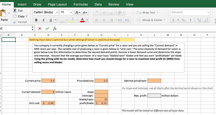216x115 pixels.
Task: Click the Merge & Center button
Action: coord(151,20)
